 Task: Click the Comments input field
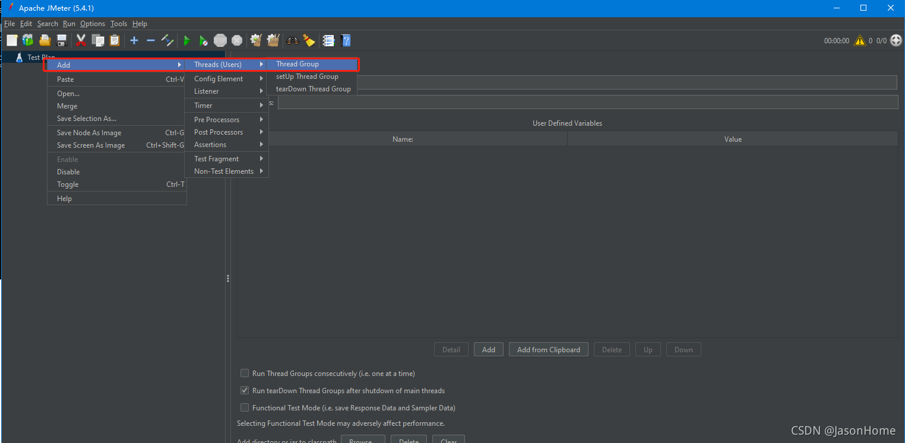pos(588,103)
